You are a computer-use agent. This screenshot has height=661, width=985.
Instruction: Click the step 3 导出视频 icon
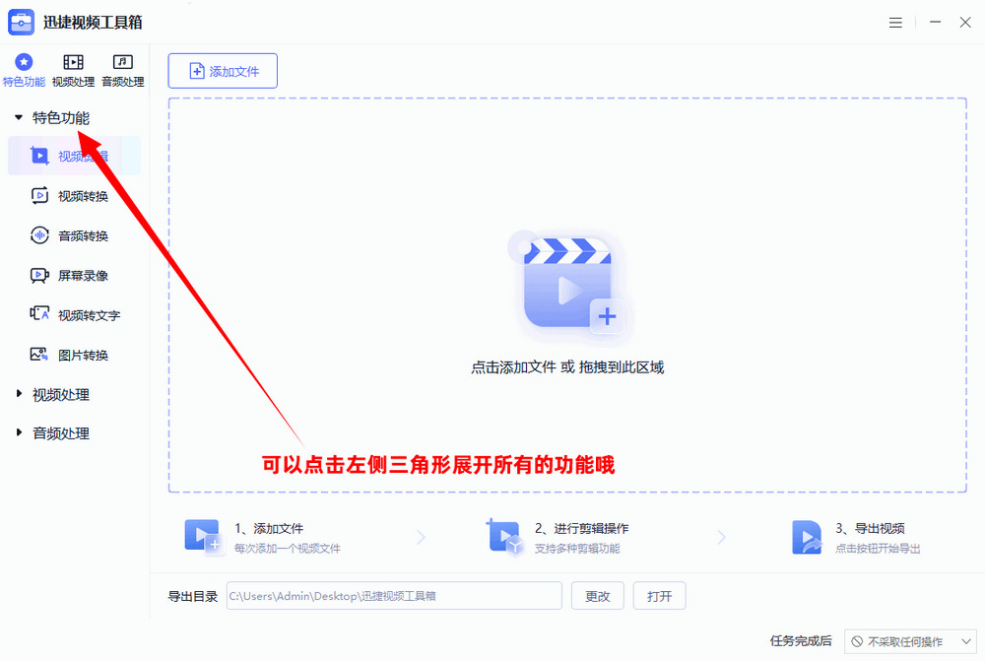click(807, 537)
